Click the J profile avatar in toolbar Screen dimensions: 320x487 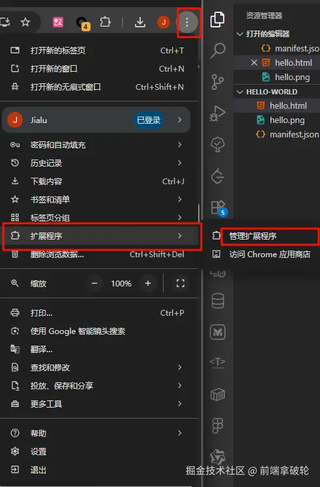click(164, 22)
